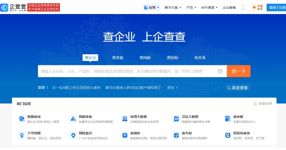Expand the 应用 dropdown arrow

click(158, 8)
